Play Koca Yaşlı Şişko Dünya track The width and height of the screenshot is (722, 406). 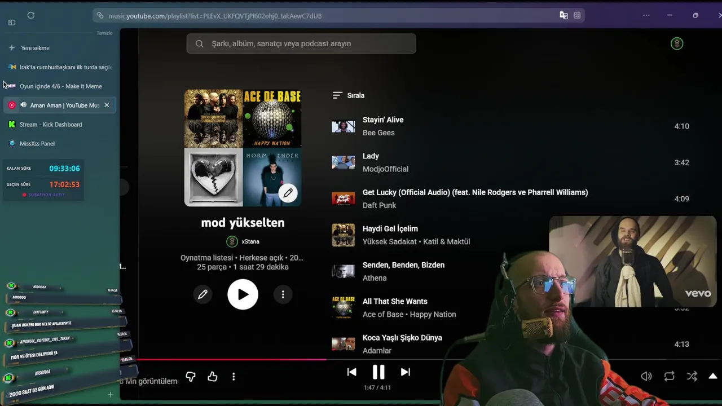point(402,337)
